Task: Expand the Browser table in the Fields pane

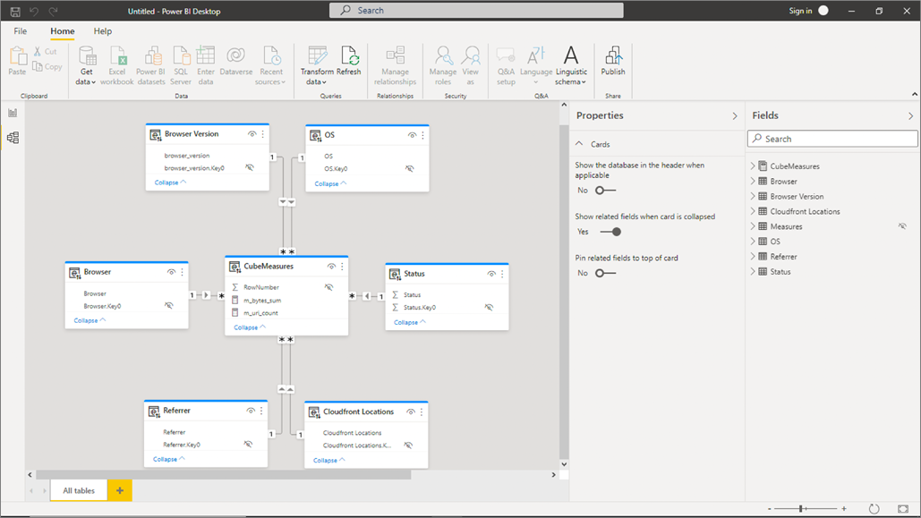Action: click(x=753, y=182)
